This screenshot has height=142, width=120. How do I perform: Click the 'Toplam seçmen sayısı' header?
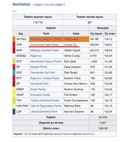tap(38, 17)
